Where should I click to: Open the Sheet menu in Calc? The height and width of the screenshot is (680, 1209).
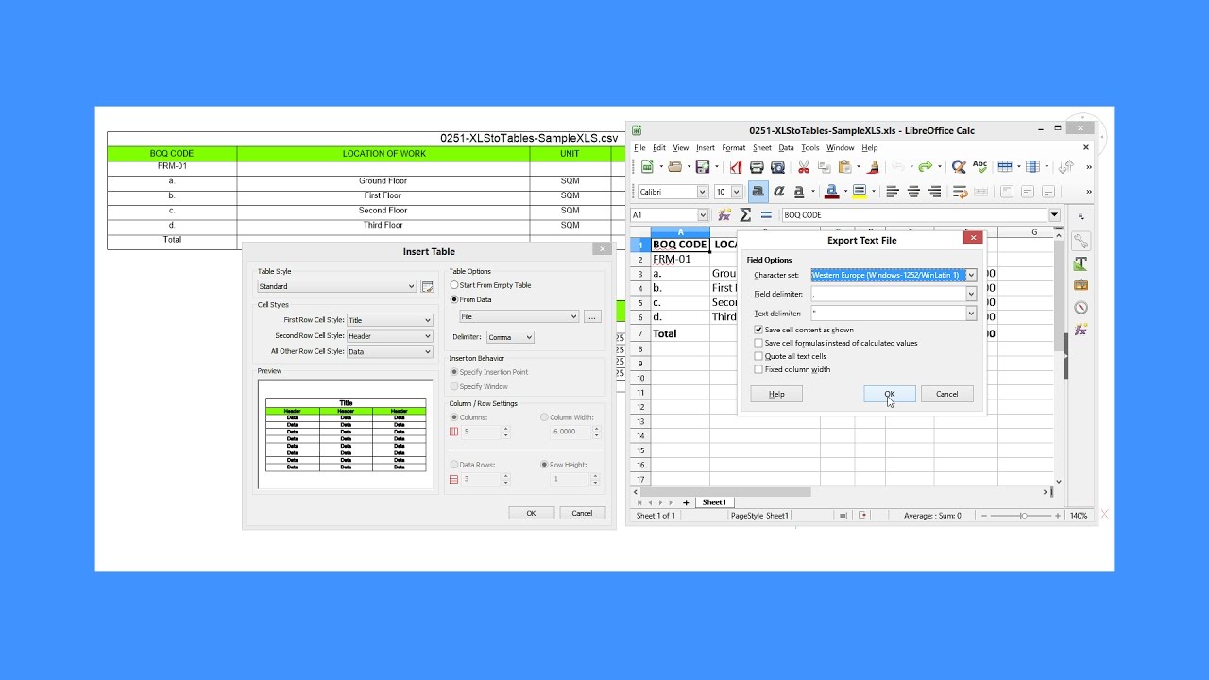(x=762, y=147)
